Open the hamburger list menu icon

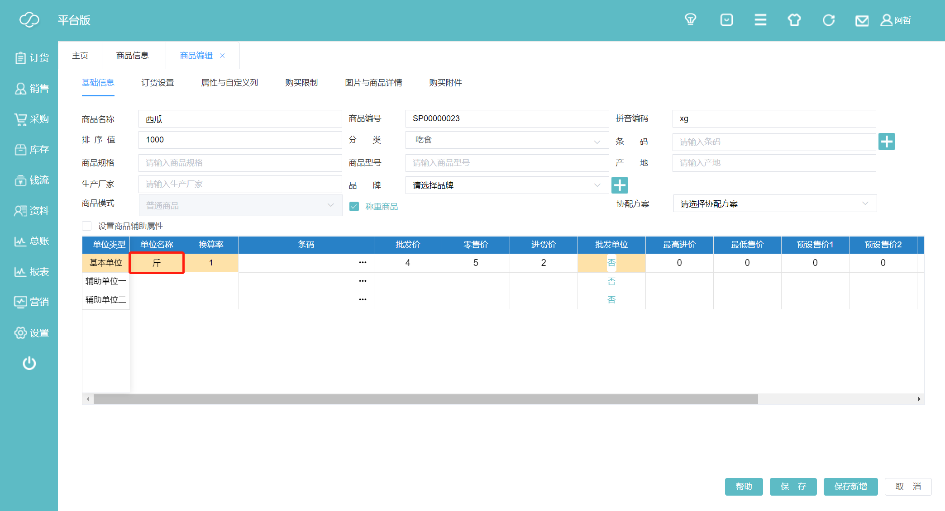760,20
